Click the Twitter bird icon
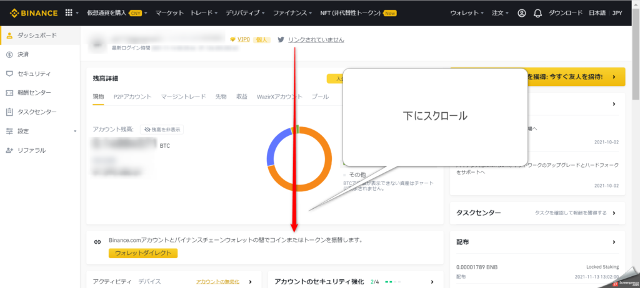This screenshot has width=640, height=288. coord(281,40)
